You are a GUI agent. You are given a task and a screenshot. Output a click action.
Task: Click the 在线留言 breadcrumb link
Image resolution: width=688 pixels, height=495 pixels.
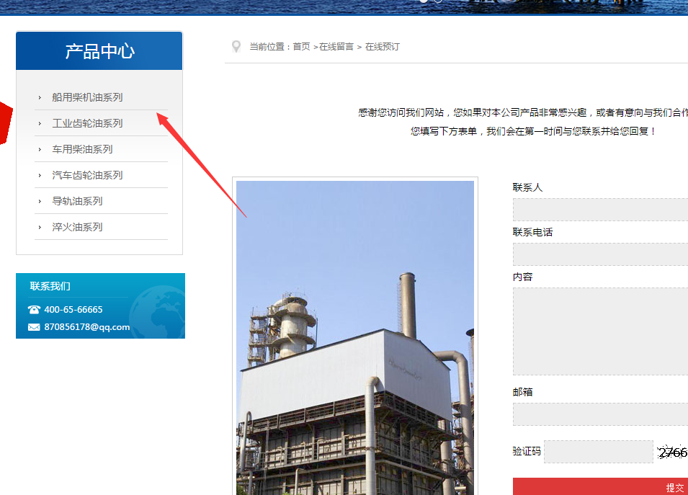[336, 47]
